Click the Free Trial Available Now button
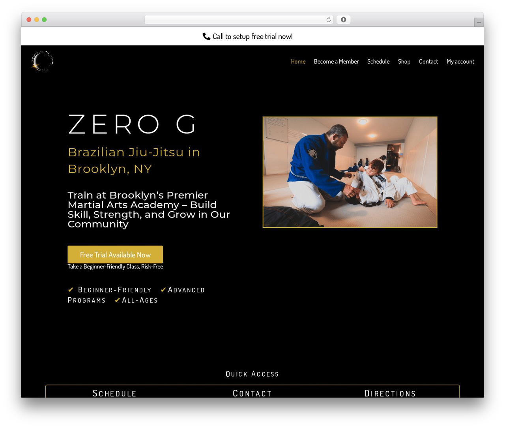This screenshot has height=428, width=505. [x=115, y=255]
